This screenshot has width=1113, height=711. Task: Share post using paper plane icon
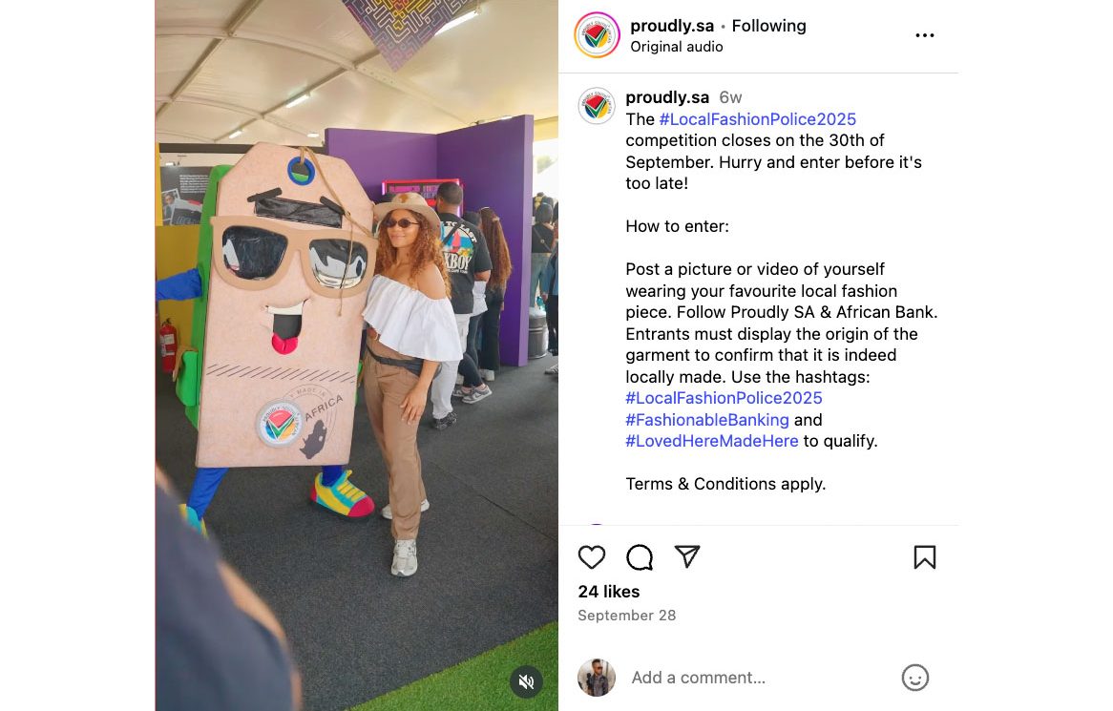tap(687, 556)
